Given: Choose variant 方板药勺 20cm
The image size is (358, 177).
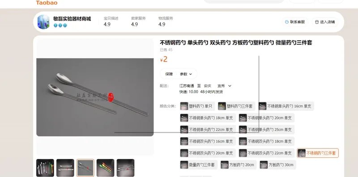Looking at the screenshot, I should (x=239, y=164).
